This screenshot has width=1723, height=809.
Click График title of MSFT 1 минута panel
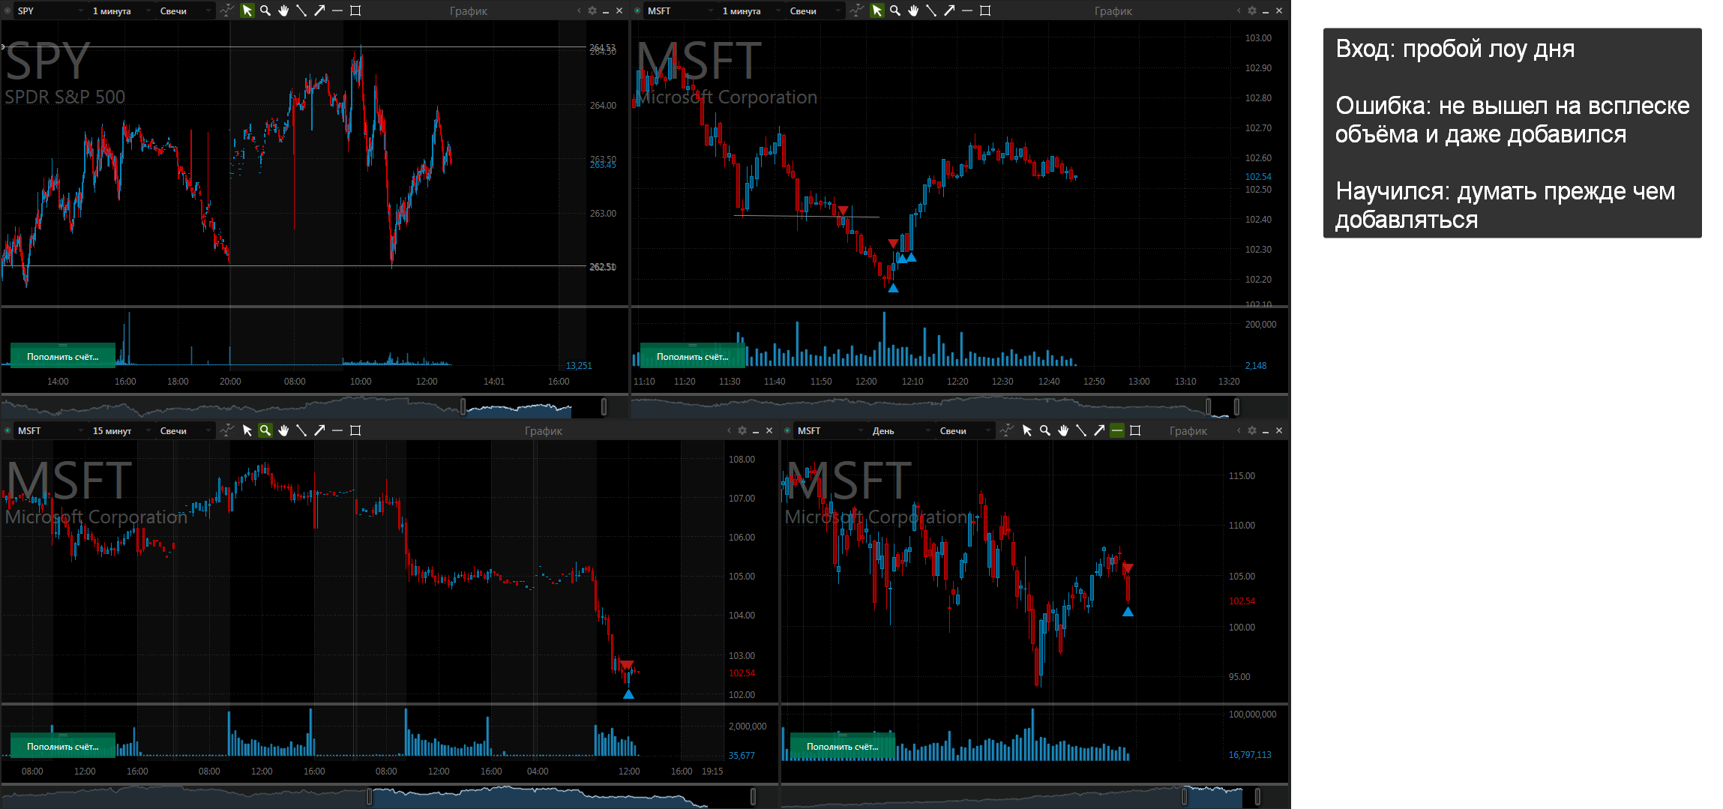pos(1113,11)
